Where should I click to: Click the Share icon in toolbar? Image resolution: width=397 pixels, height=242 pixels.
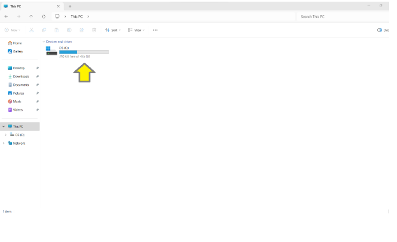coord(81,30)
